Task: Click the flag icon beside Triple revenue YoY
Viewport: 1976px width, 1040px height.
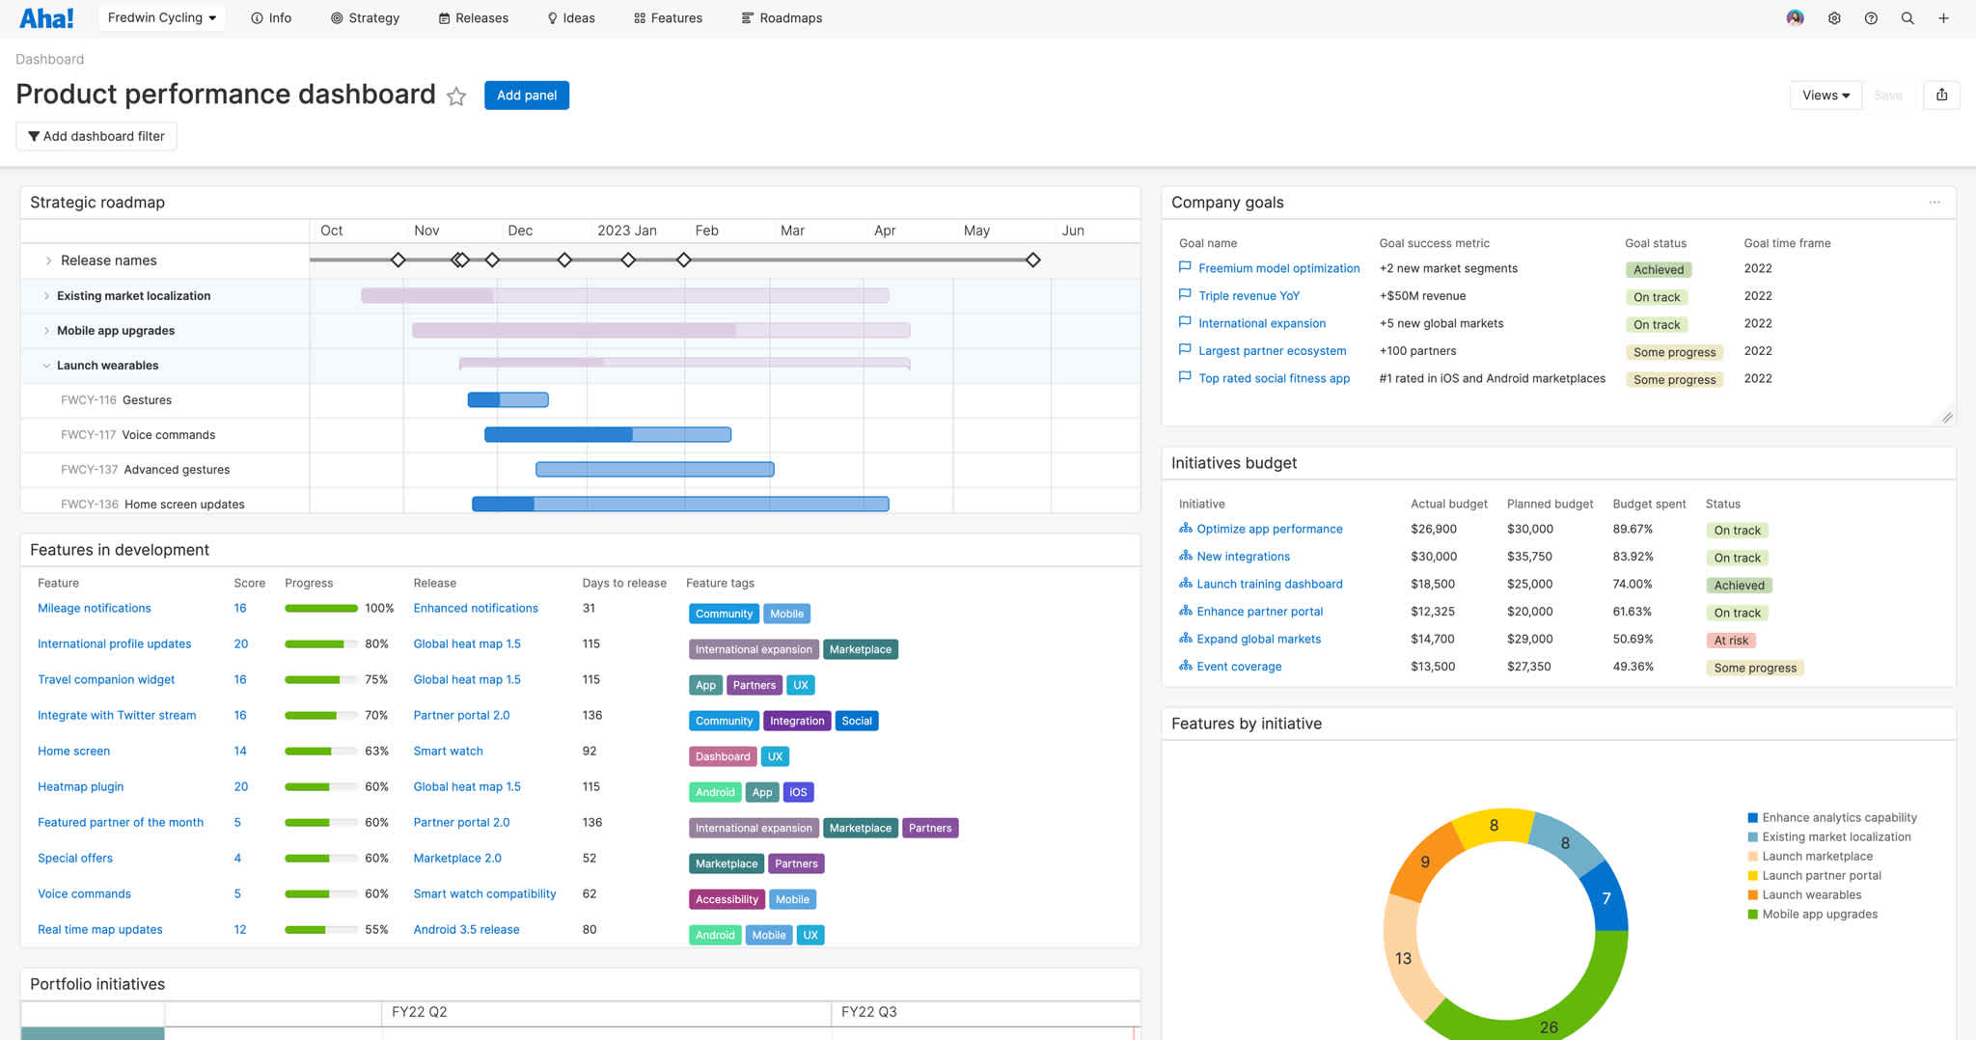Action: (1185, 295)
